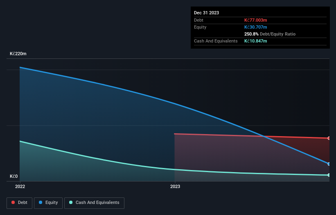
Task: Toggle the Equity legend button
Action: [48, 203]
